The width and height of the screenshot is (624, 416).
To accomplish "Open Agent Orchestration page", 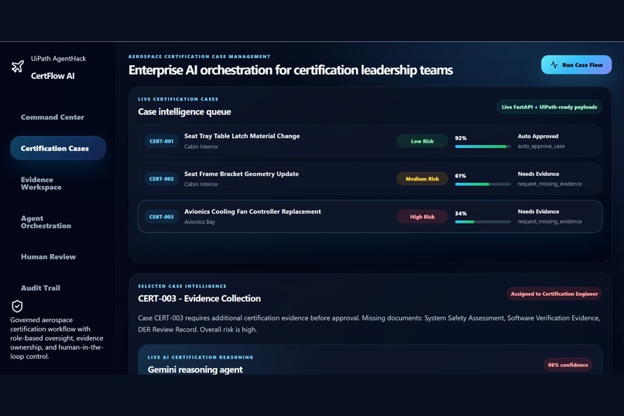I will point(46,222).
